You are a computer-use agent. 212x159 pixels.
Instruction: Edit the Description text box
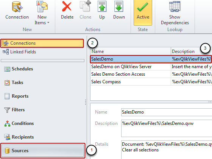point(167,128)
